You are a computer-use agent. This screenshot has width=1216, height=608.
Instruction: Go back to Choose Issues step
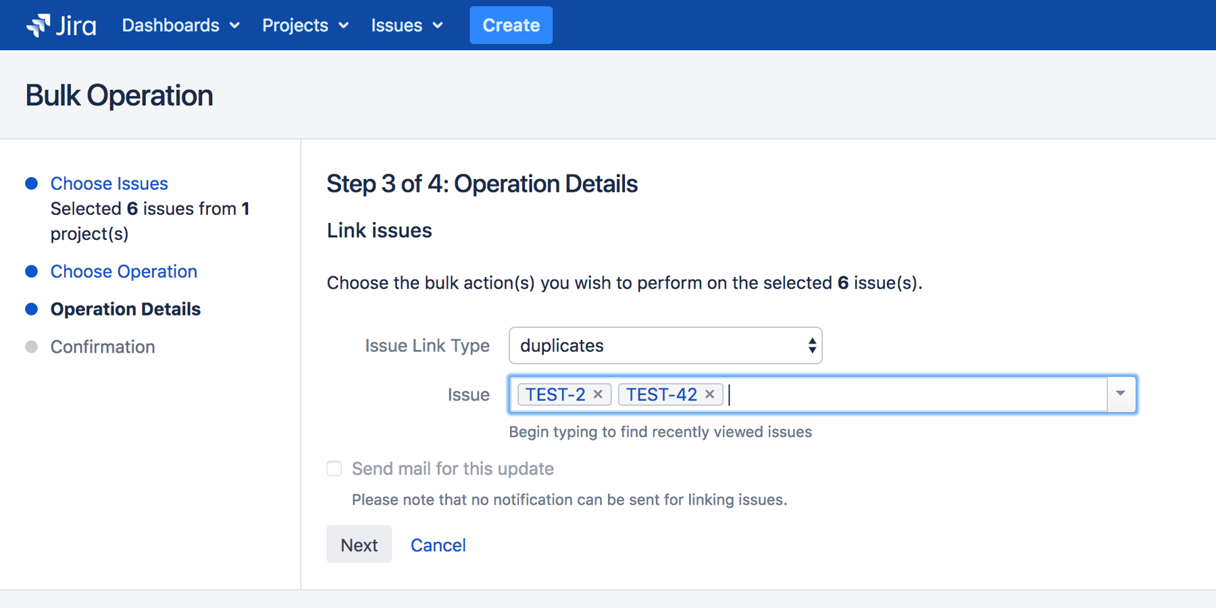coord(109,183)
